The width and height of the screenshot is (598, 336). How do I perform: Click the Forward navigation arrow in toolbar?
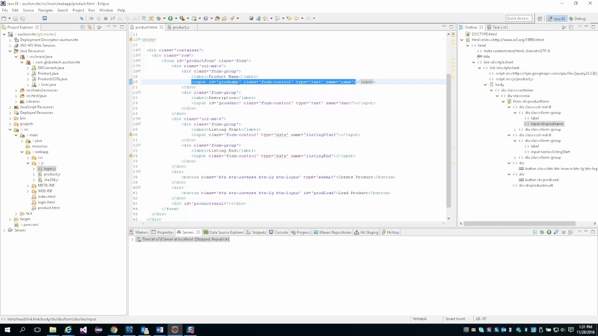click(x=307, y=18)
